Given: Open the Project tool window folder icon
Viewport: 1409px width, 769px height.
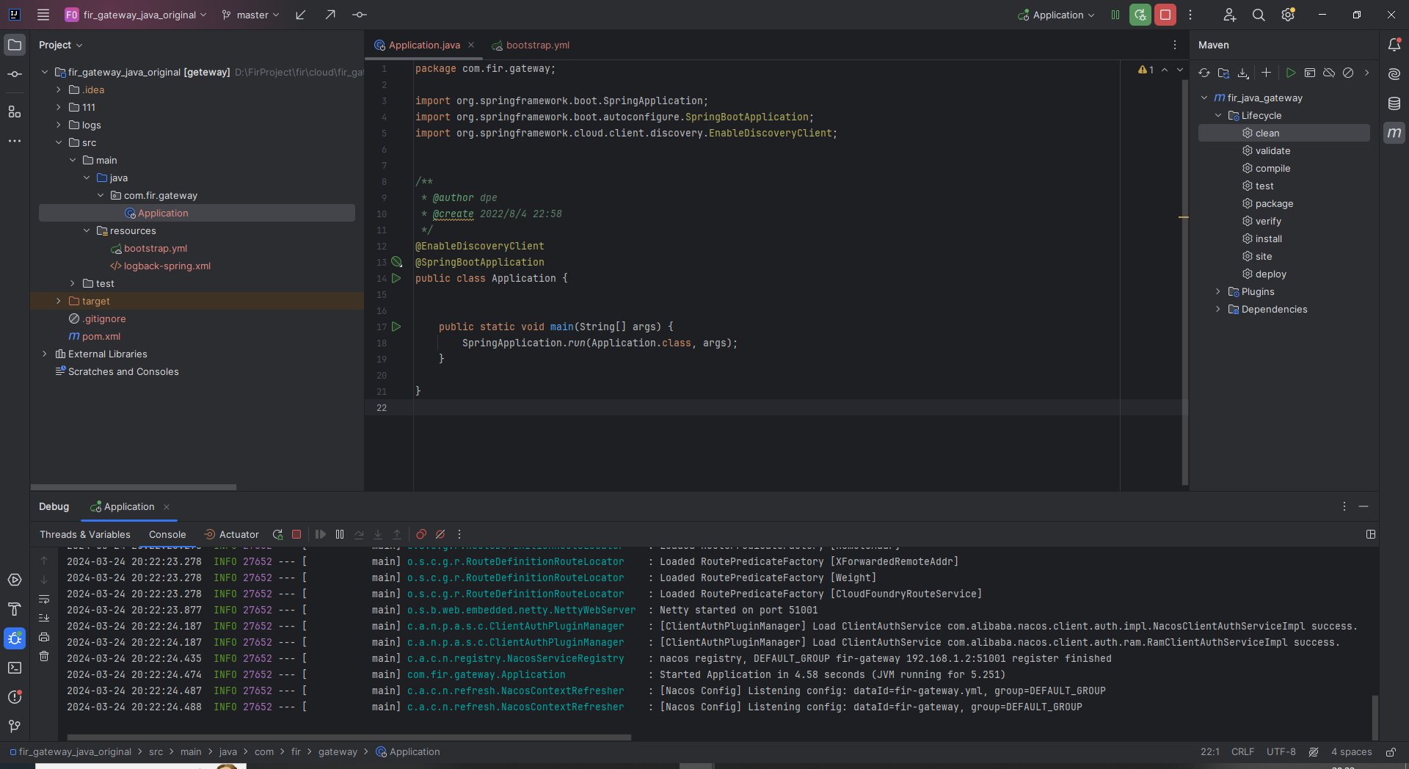Looking at the screenshot, I should 15,45.
